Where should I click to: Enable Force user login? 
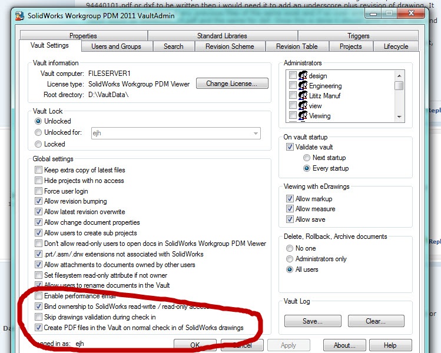38,191
